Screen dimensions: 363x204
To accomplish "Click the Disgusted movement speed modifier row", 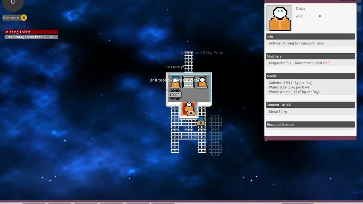I will [x=310, y=63].
